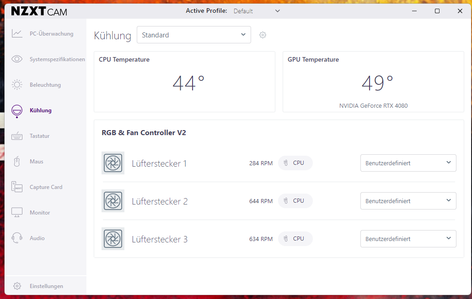Click the 634 RPM reading
Viewport: 472px width, 299px height.
point(261,239)
